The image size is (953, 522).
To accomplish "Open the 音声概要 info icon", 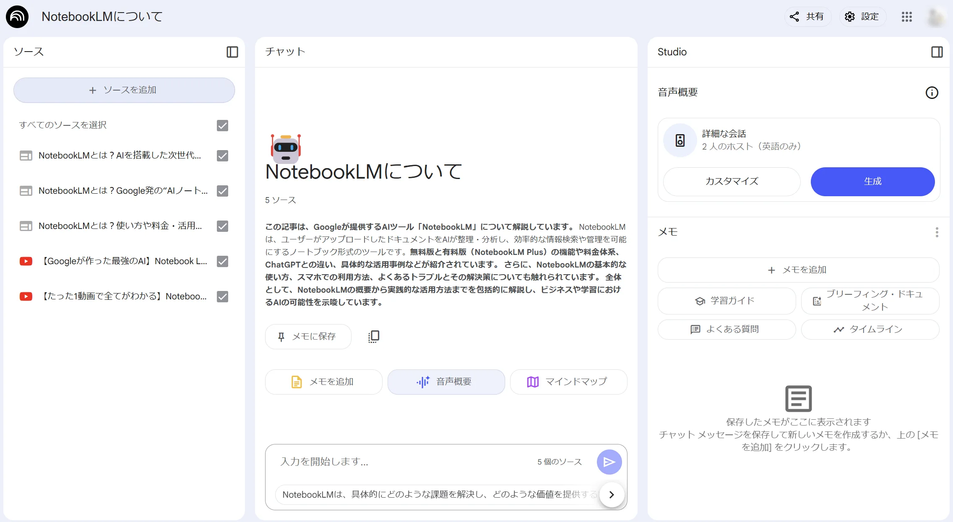I will [x=932, y=93].
